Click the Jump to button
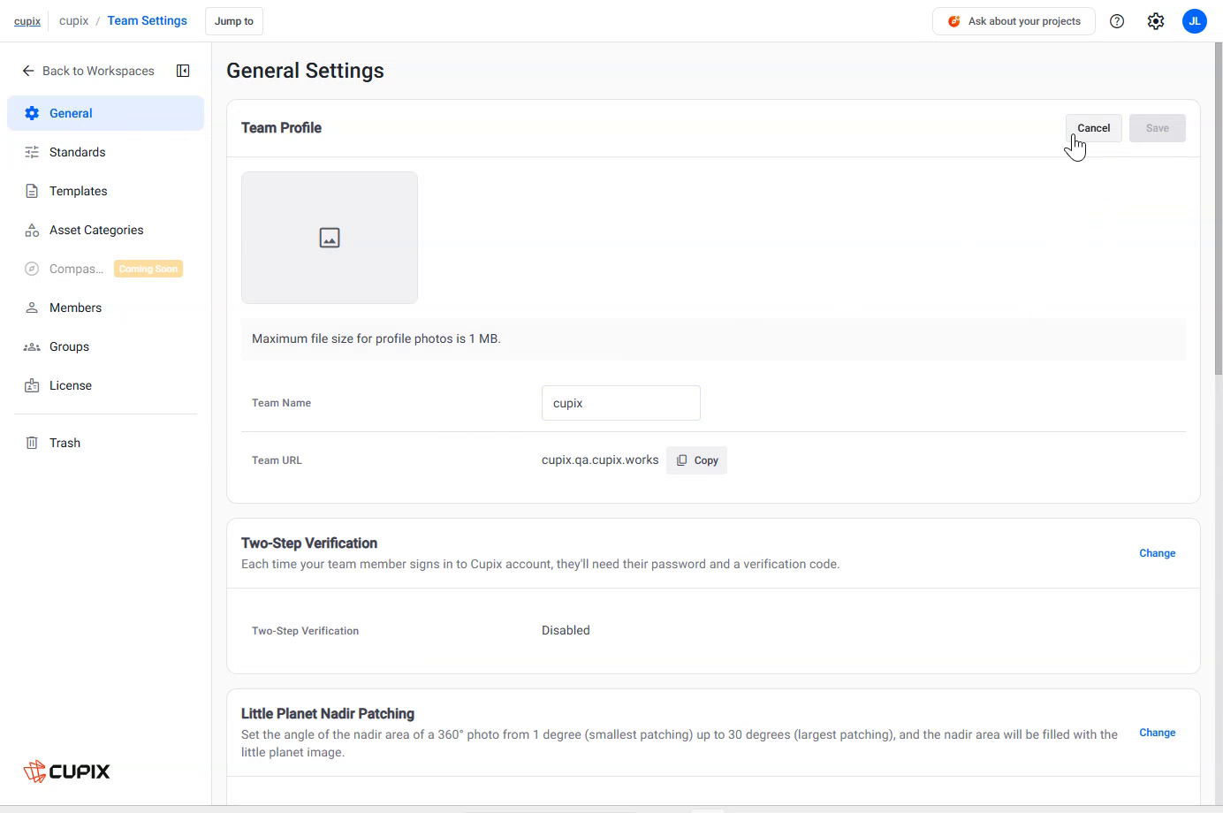This screenshot has width=1223, height=813. [234, 21]
